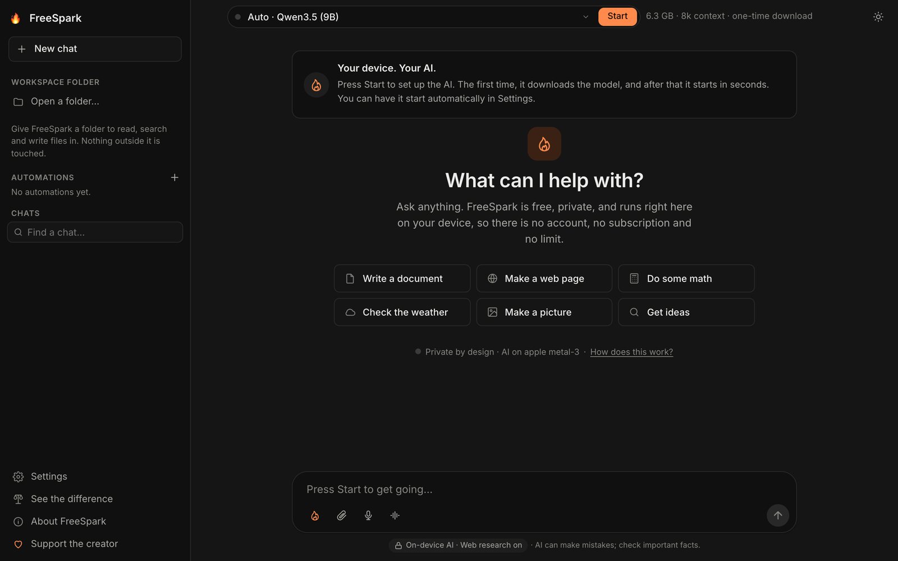Click flame icon in Your device banner
The image size is (898, 561).
[x=316, y=85]
